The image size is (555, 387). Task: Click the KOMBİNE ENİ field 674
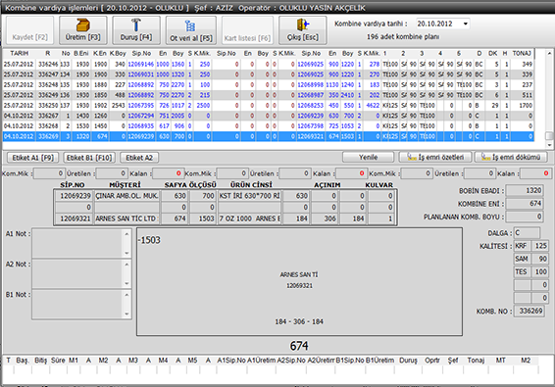pyautogui.click(x=525, y=204)
